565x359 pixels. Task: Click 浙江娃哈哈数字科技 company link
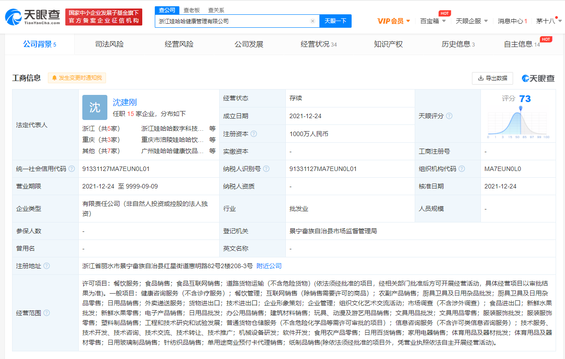point(173,128)
